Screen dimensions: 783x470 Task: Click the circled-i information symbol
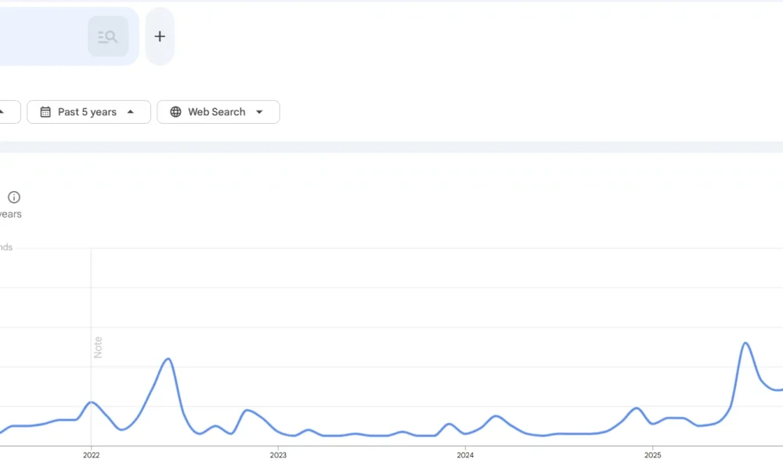tap(13, 197)
